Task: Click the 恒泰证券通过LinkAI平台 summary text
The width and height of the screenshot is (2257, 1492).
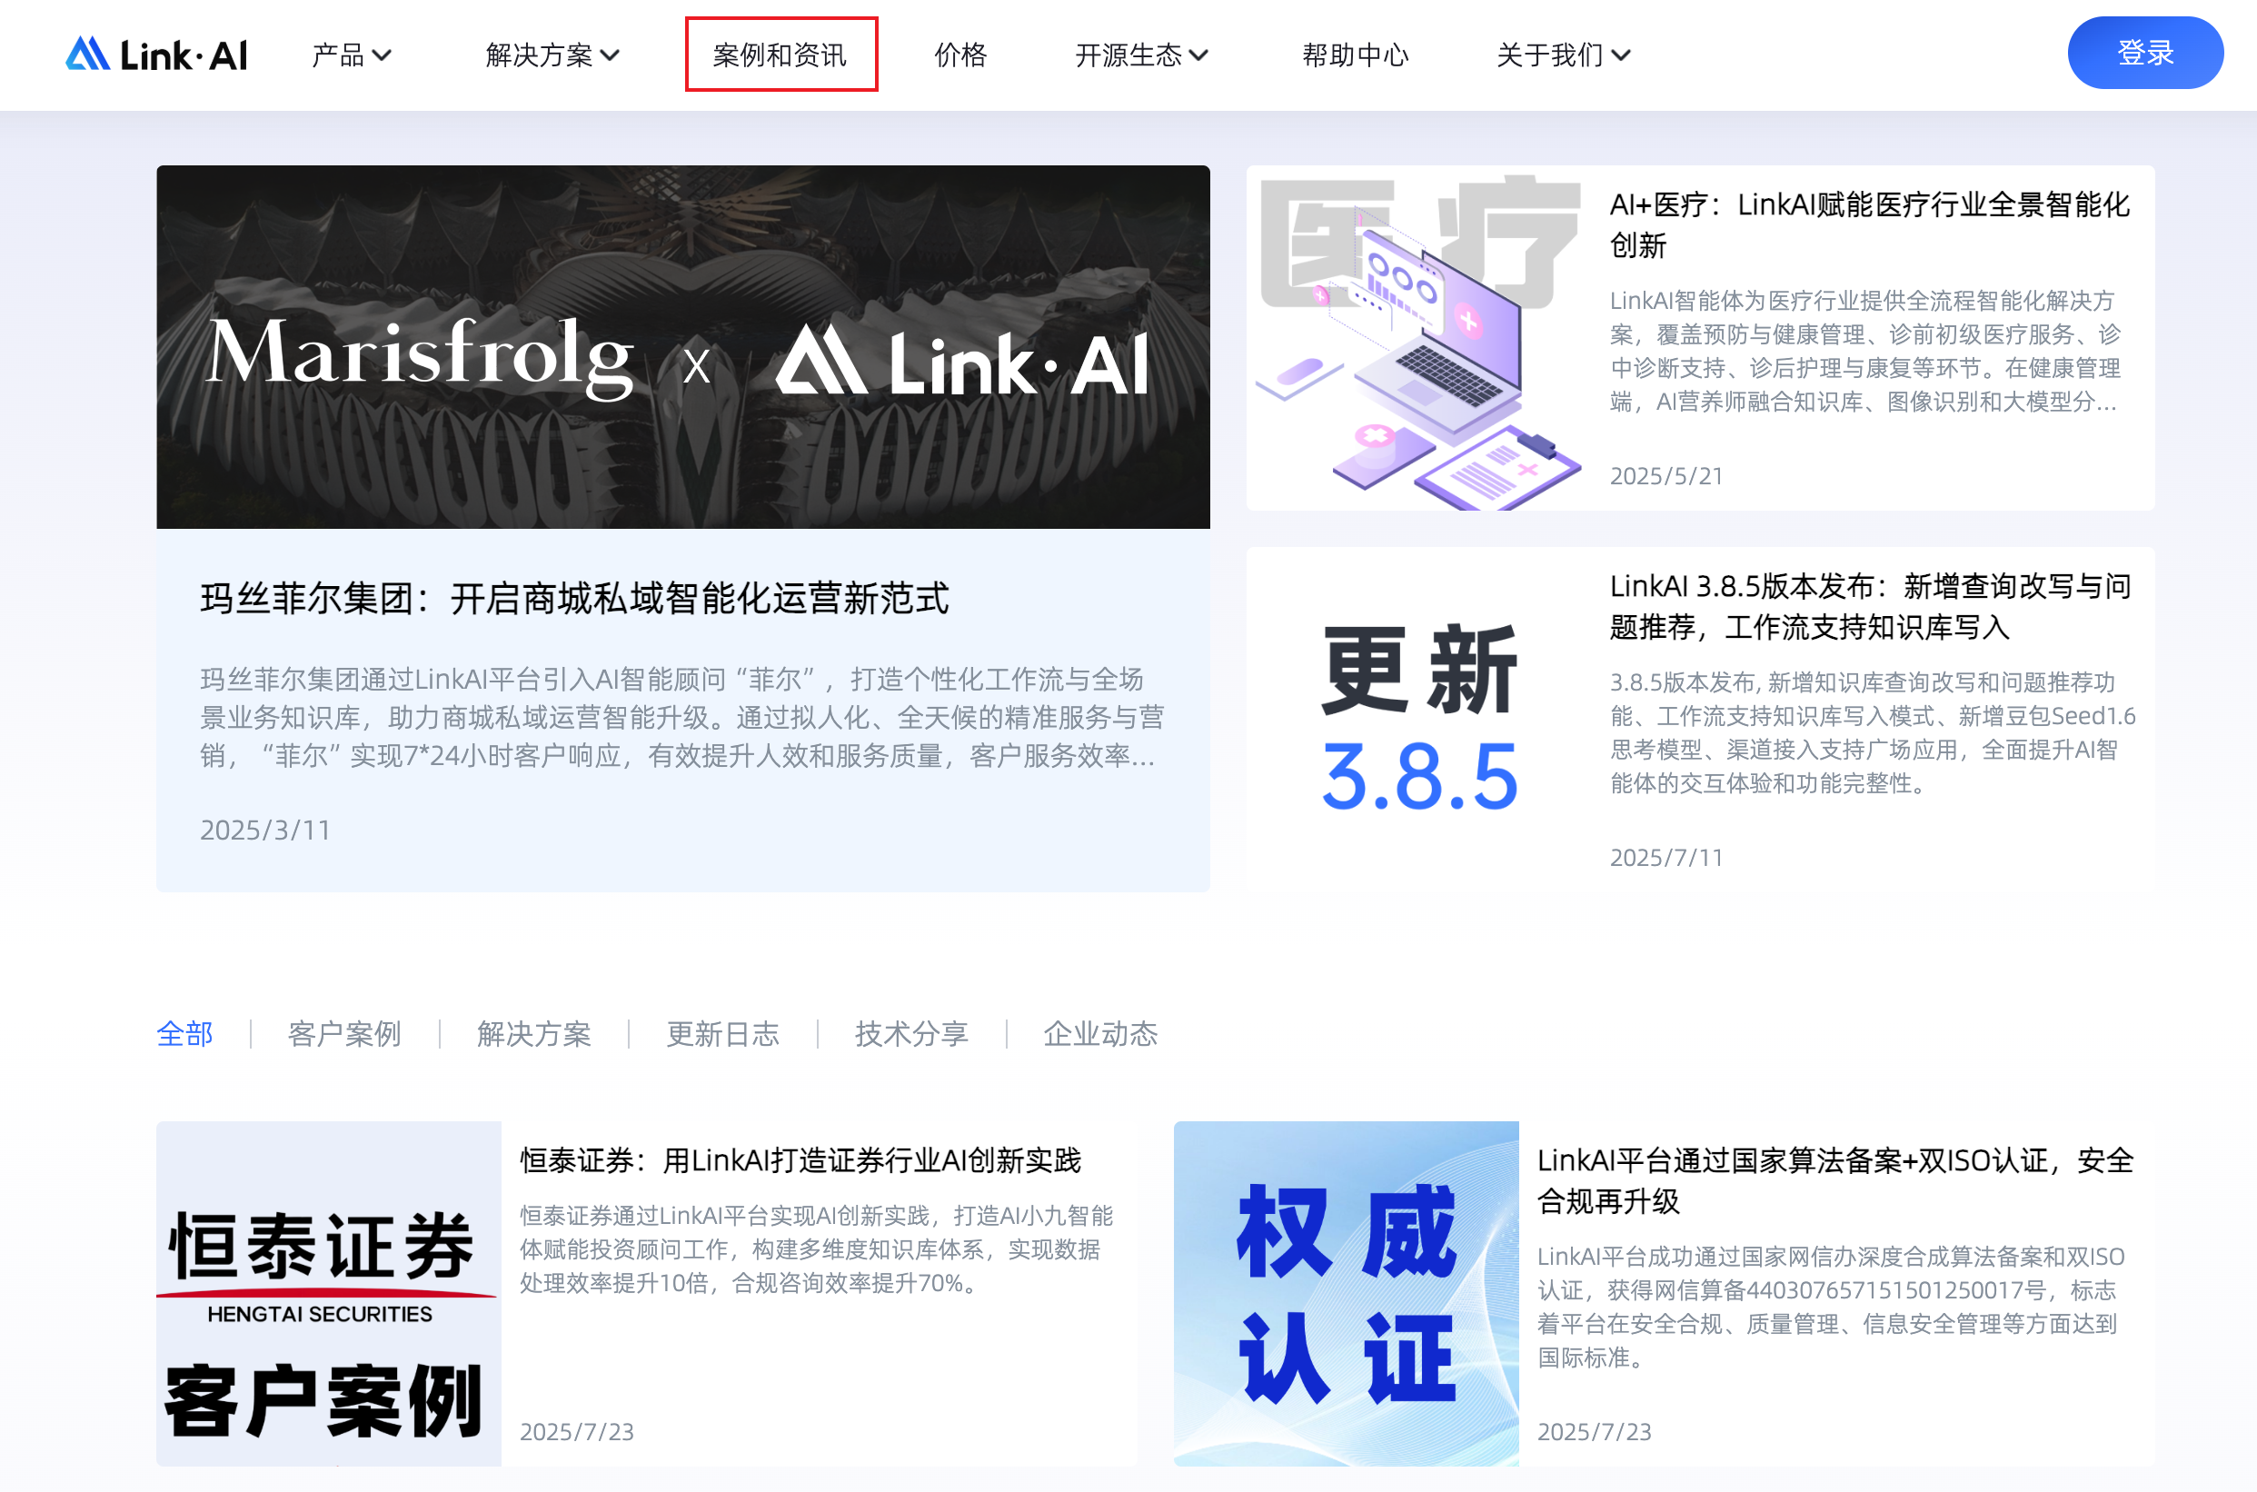Action: point(817,1249)
